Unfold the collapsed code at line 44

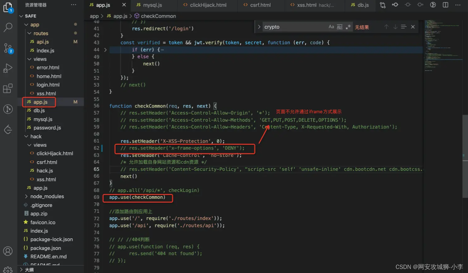tap(106, 50)
